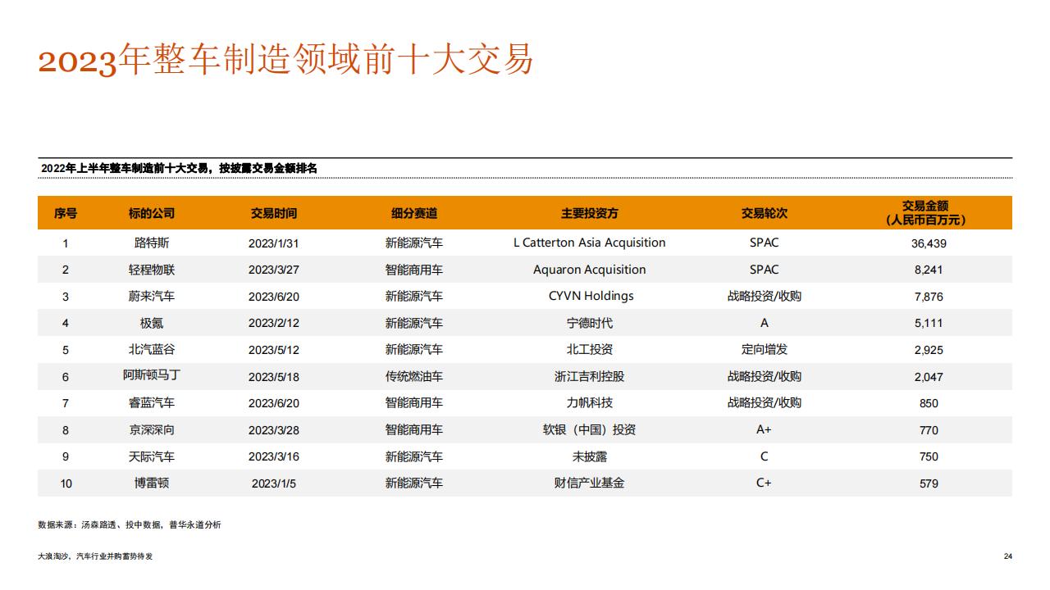1050x590 pixels.
Task: Click the amount 750
Action: (929, 456)
